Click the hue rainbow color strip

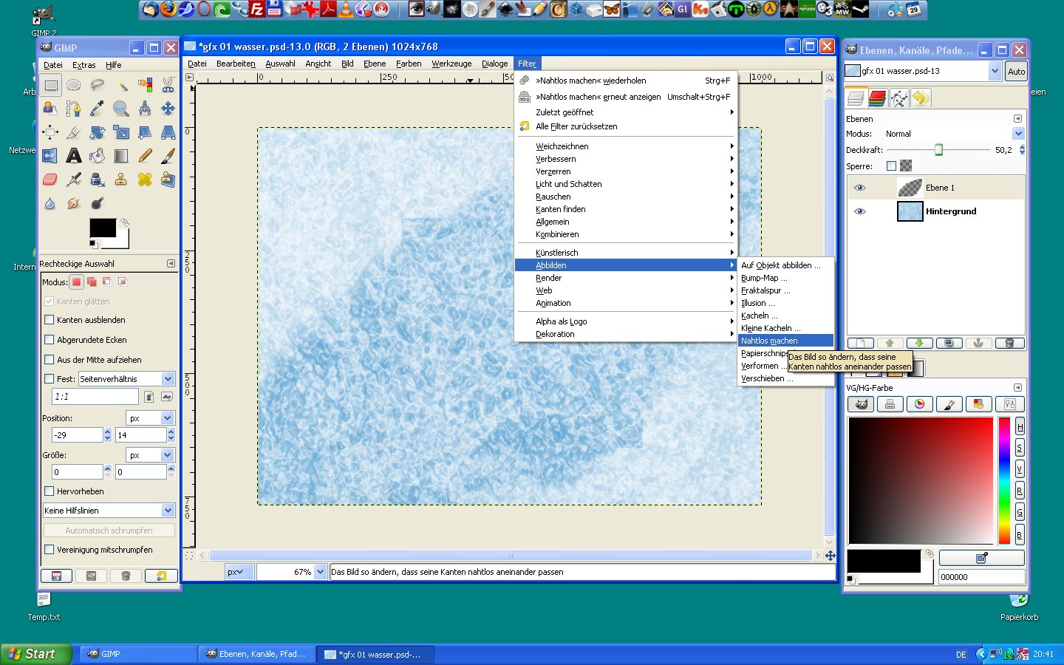[x=1004, y=480]
